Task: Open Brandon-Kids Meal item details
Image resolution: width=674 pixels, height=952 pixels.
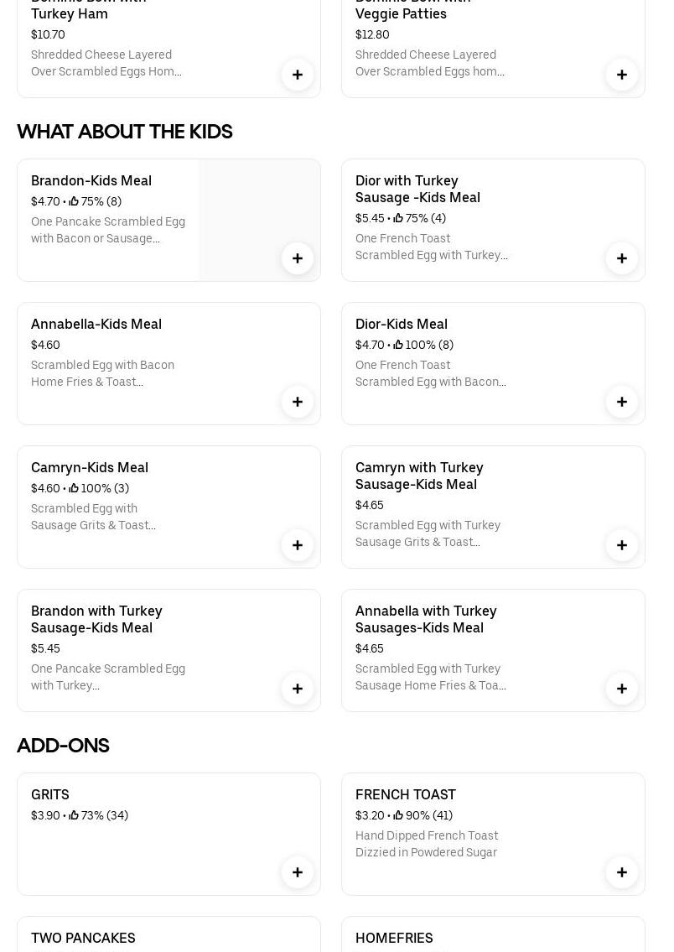Action: click(91, 180)
